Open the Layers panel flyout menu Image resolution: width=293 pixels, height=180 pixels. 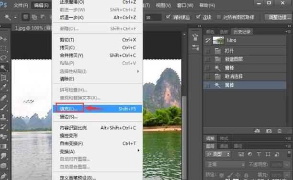point(288,146)
